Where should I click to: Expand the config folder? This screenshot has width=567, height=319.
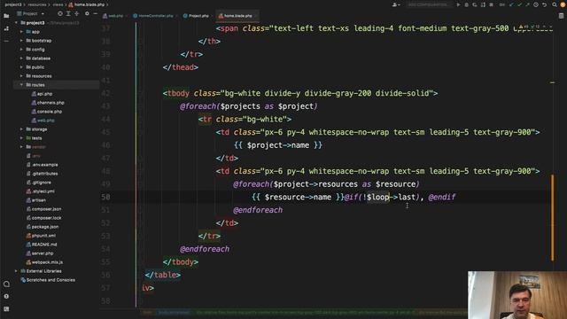point(21,50)
